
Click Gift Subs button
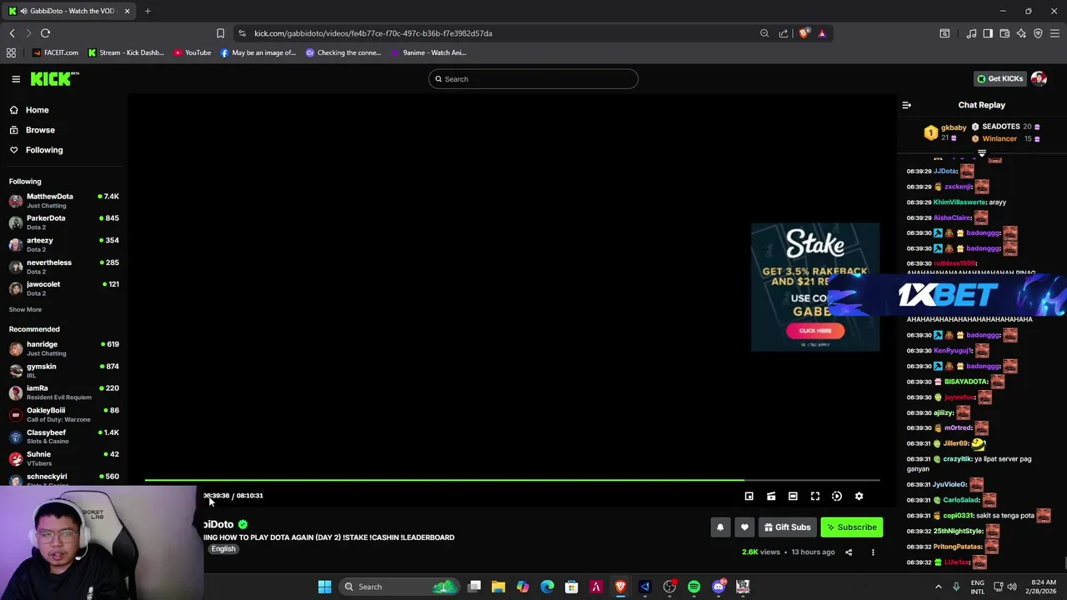pyautogui.click(x=787, y=527)
